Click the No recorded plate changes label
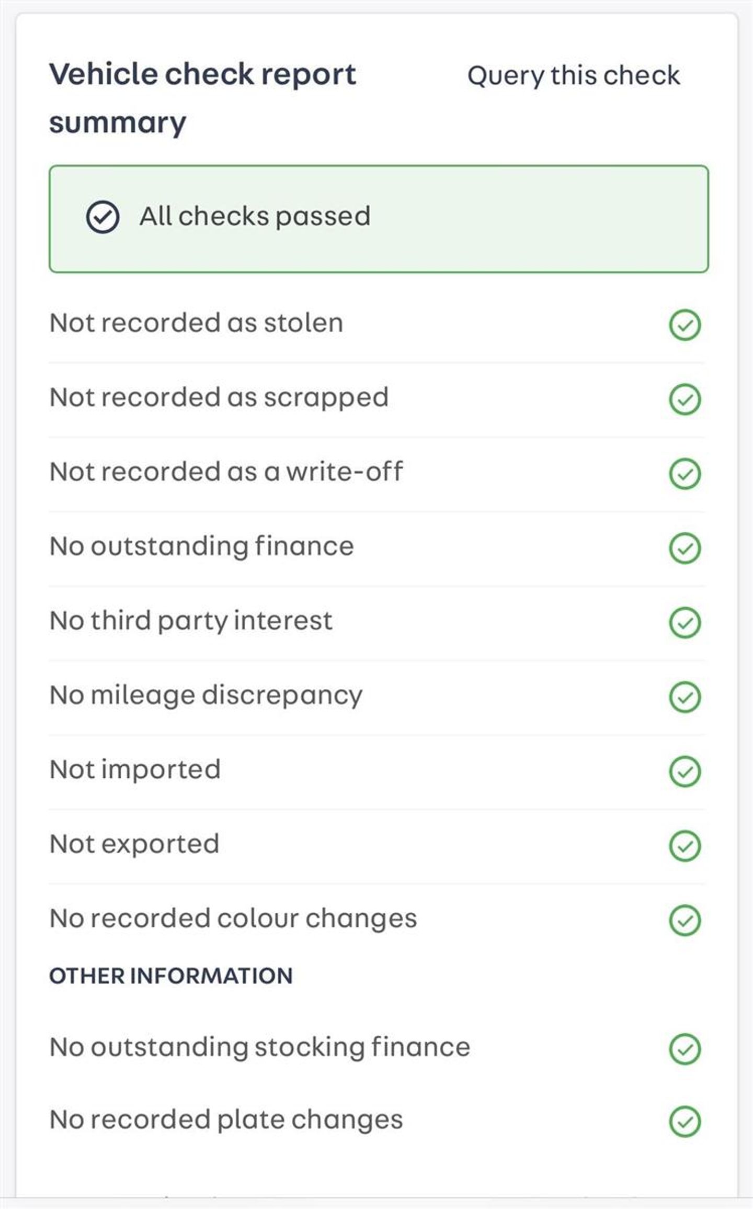This screenshot has height=1209, width=753. click(226, 1120)
